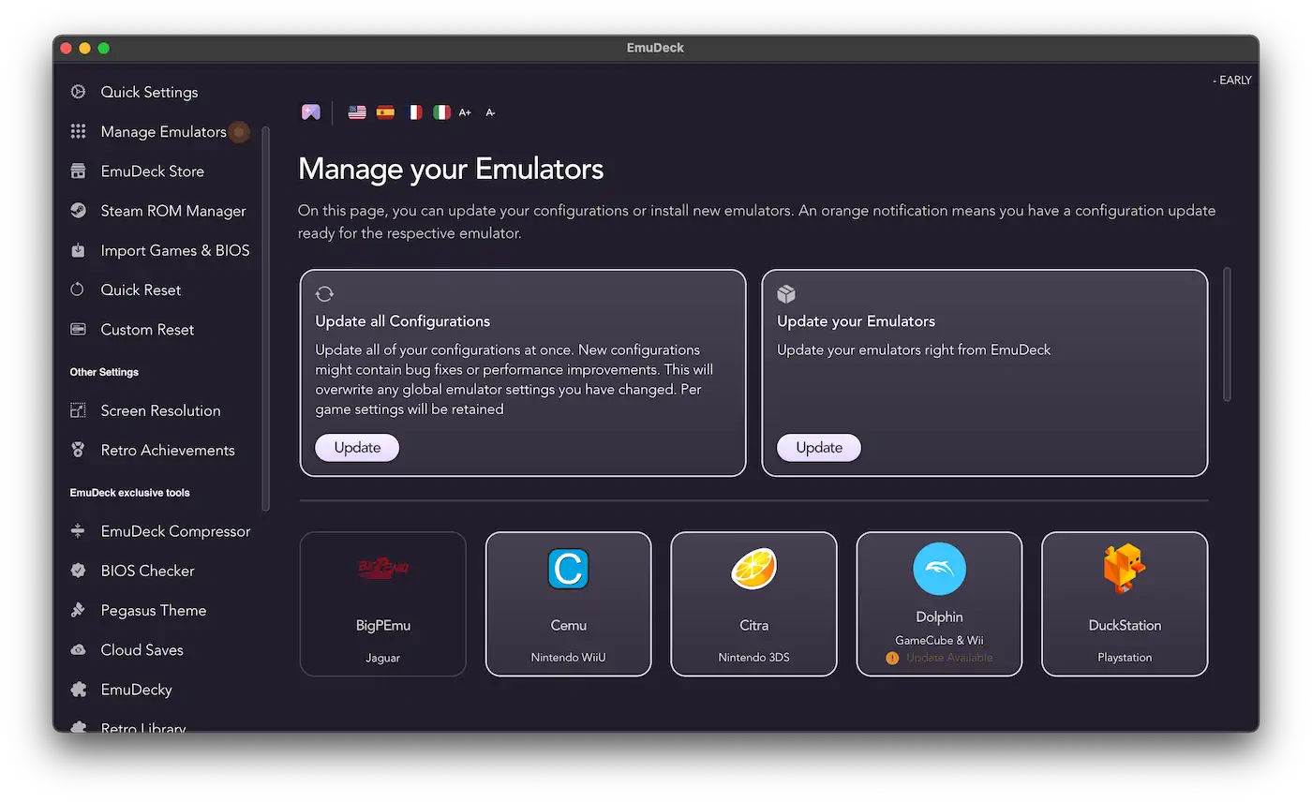
Task: Click the Cloud Saves cloud icon
Action: (79, 649)
